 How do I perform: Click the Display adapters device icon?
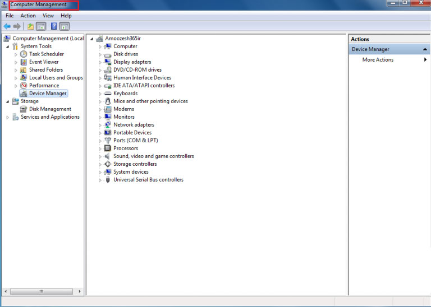108,62
